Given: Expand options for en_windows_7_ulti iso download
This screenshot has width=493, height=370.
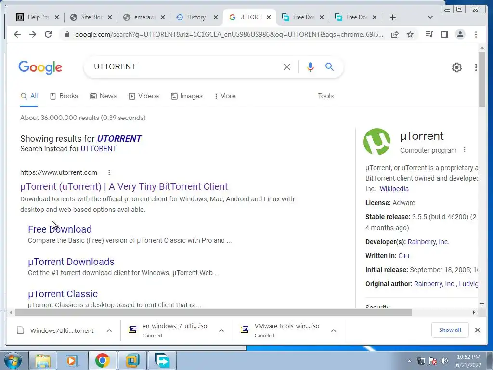Looking at the screenshot, I should tap(221, 330).
